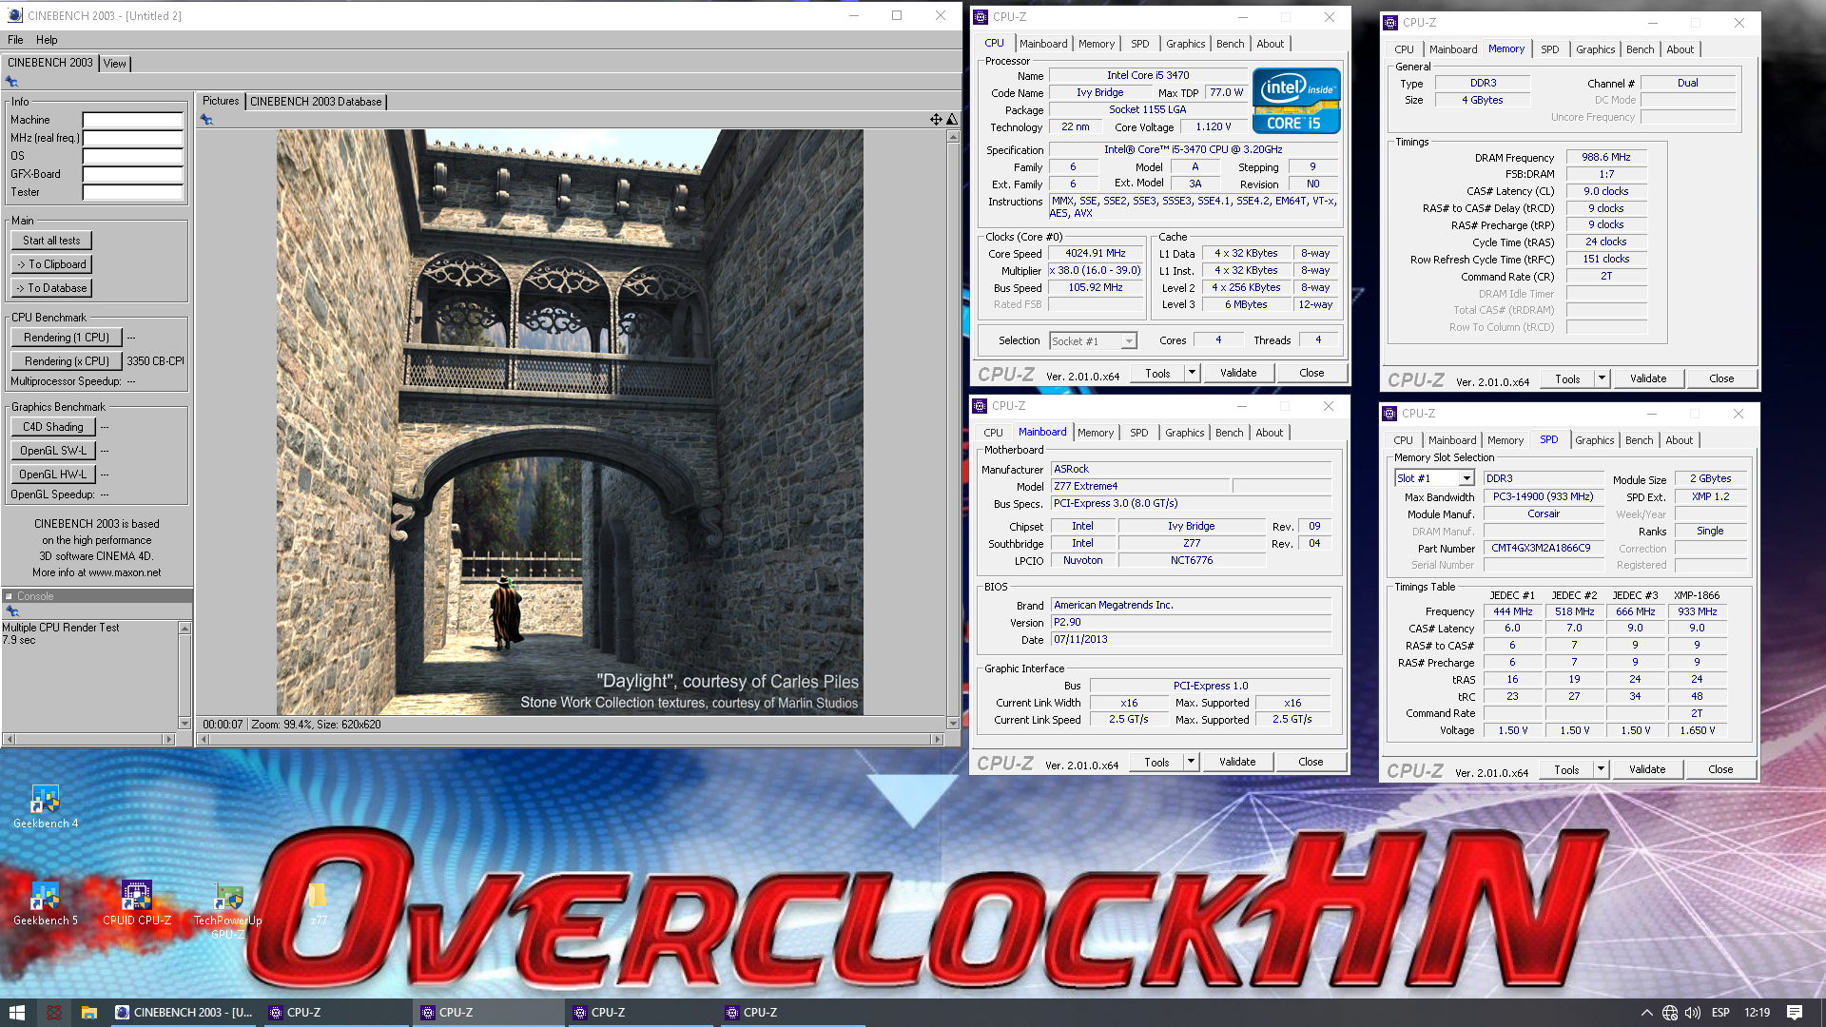Click the pin icon in the Pictures panel
The height and width of the screenshot is (1027, 1826).
206,119
